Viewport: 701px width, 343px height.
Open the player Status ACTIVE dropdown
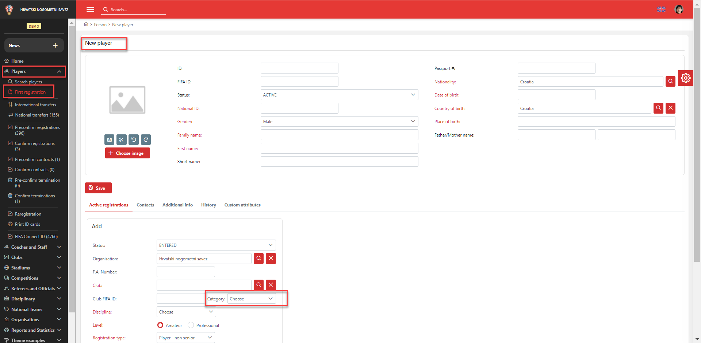click(x=339, y=95)
